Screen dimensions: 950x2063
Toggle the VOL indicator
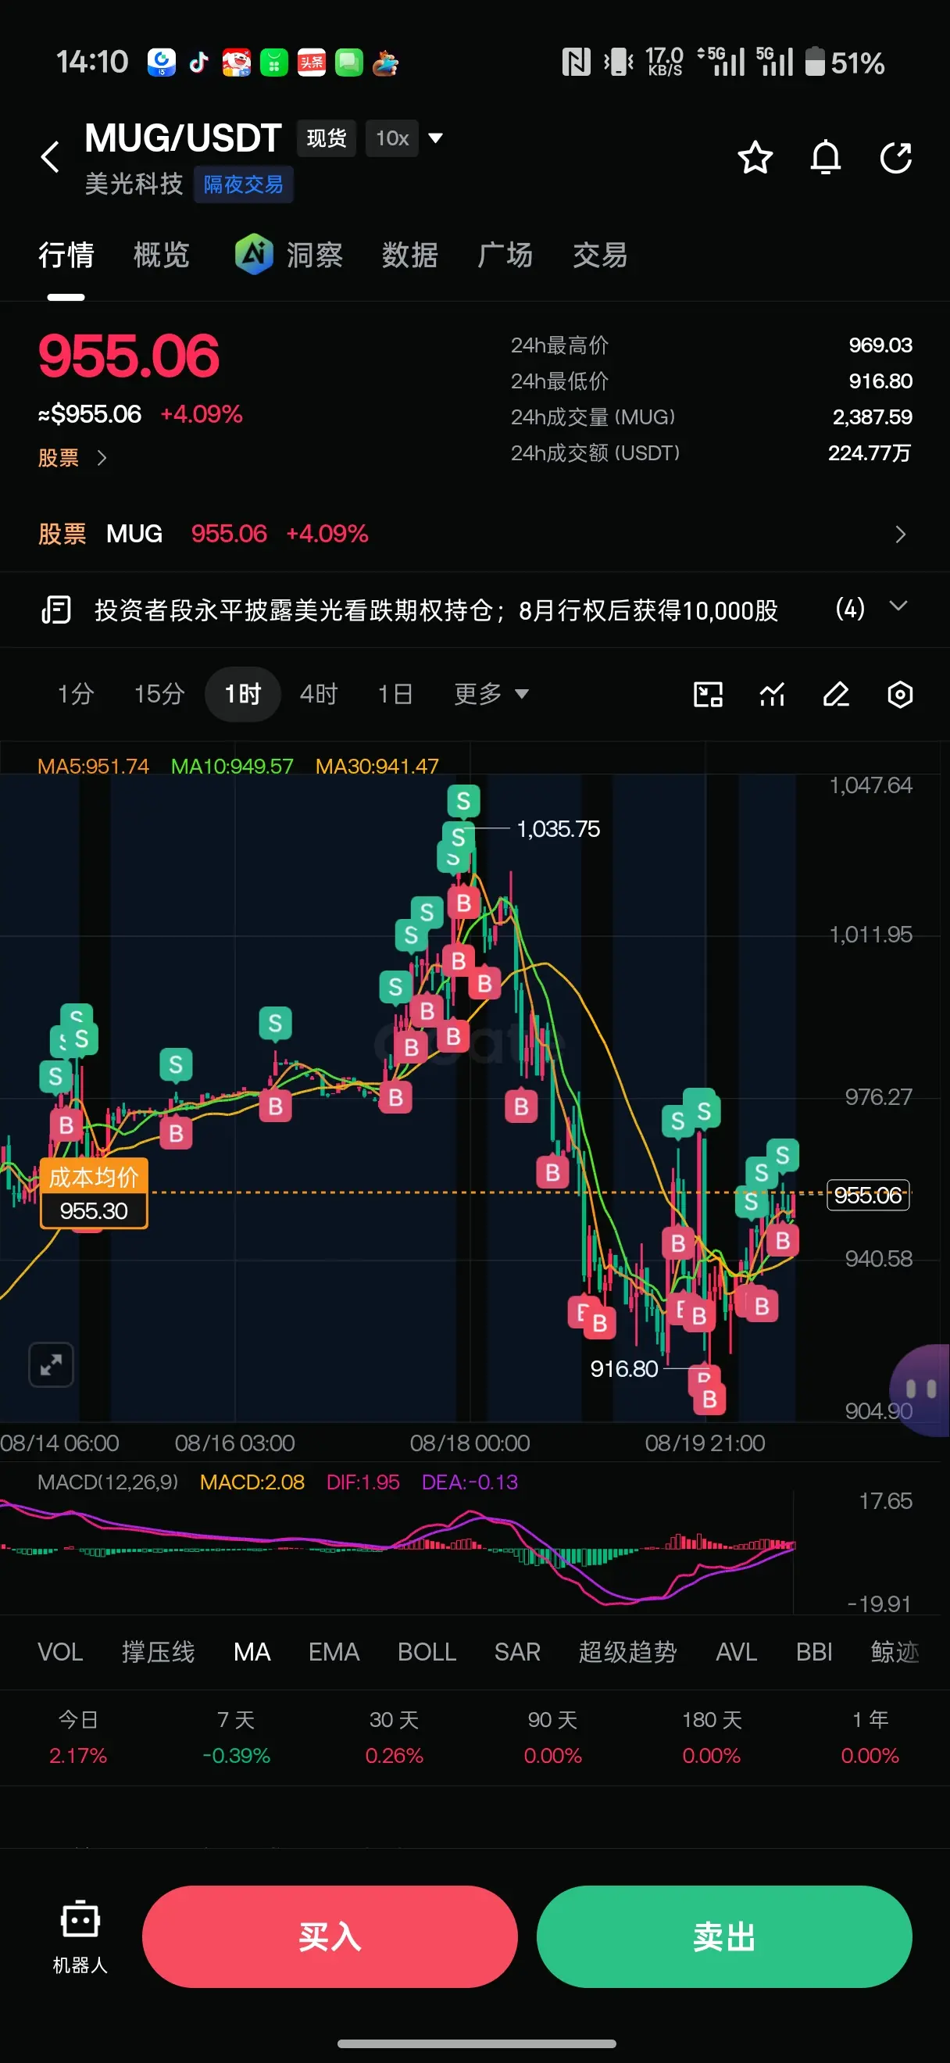(x=60, y=1651)
